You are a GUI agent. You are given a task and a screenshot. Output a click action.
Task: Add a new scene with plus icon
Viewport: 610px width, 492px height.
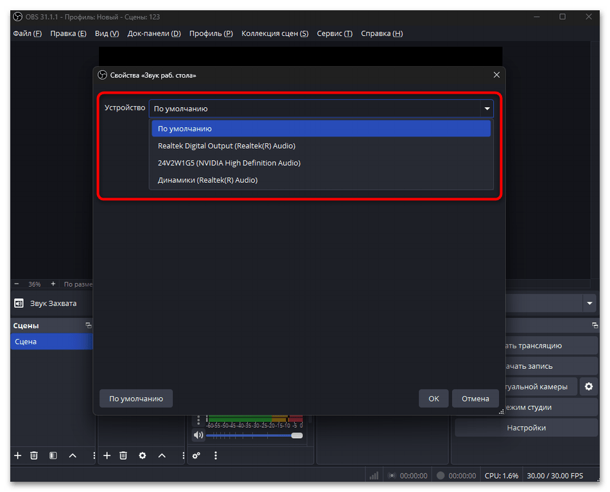click(x=17, y=455)
